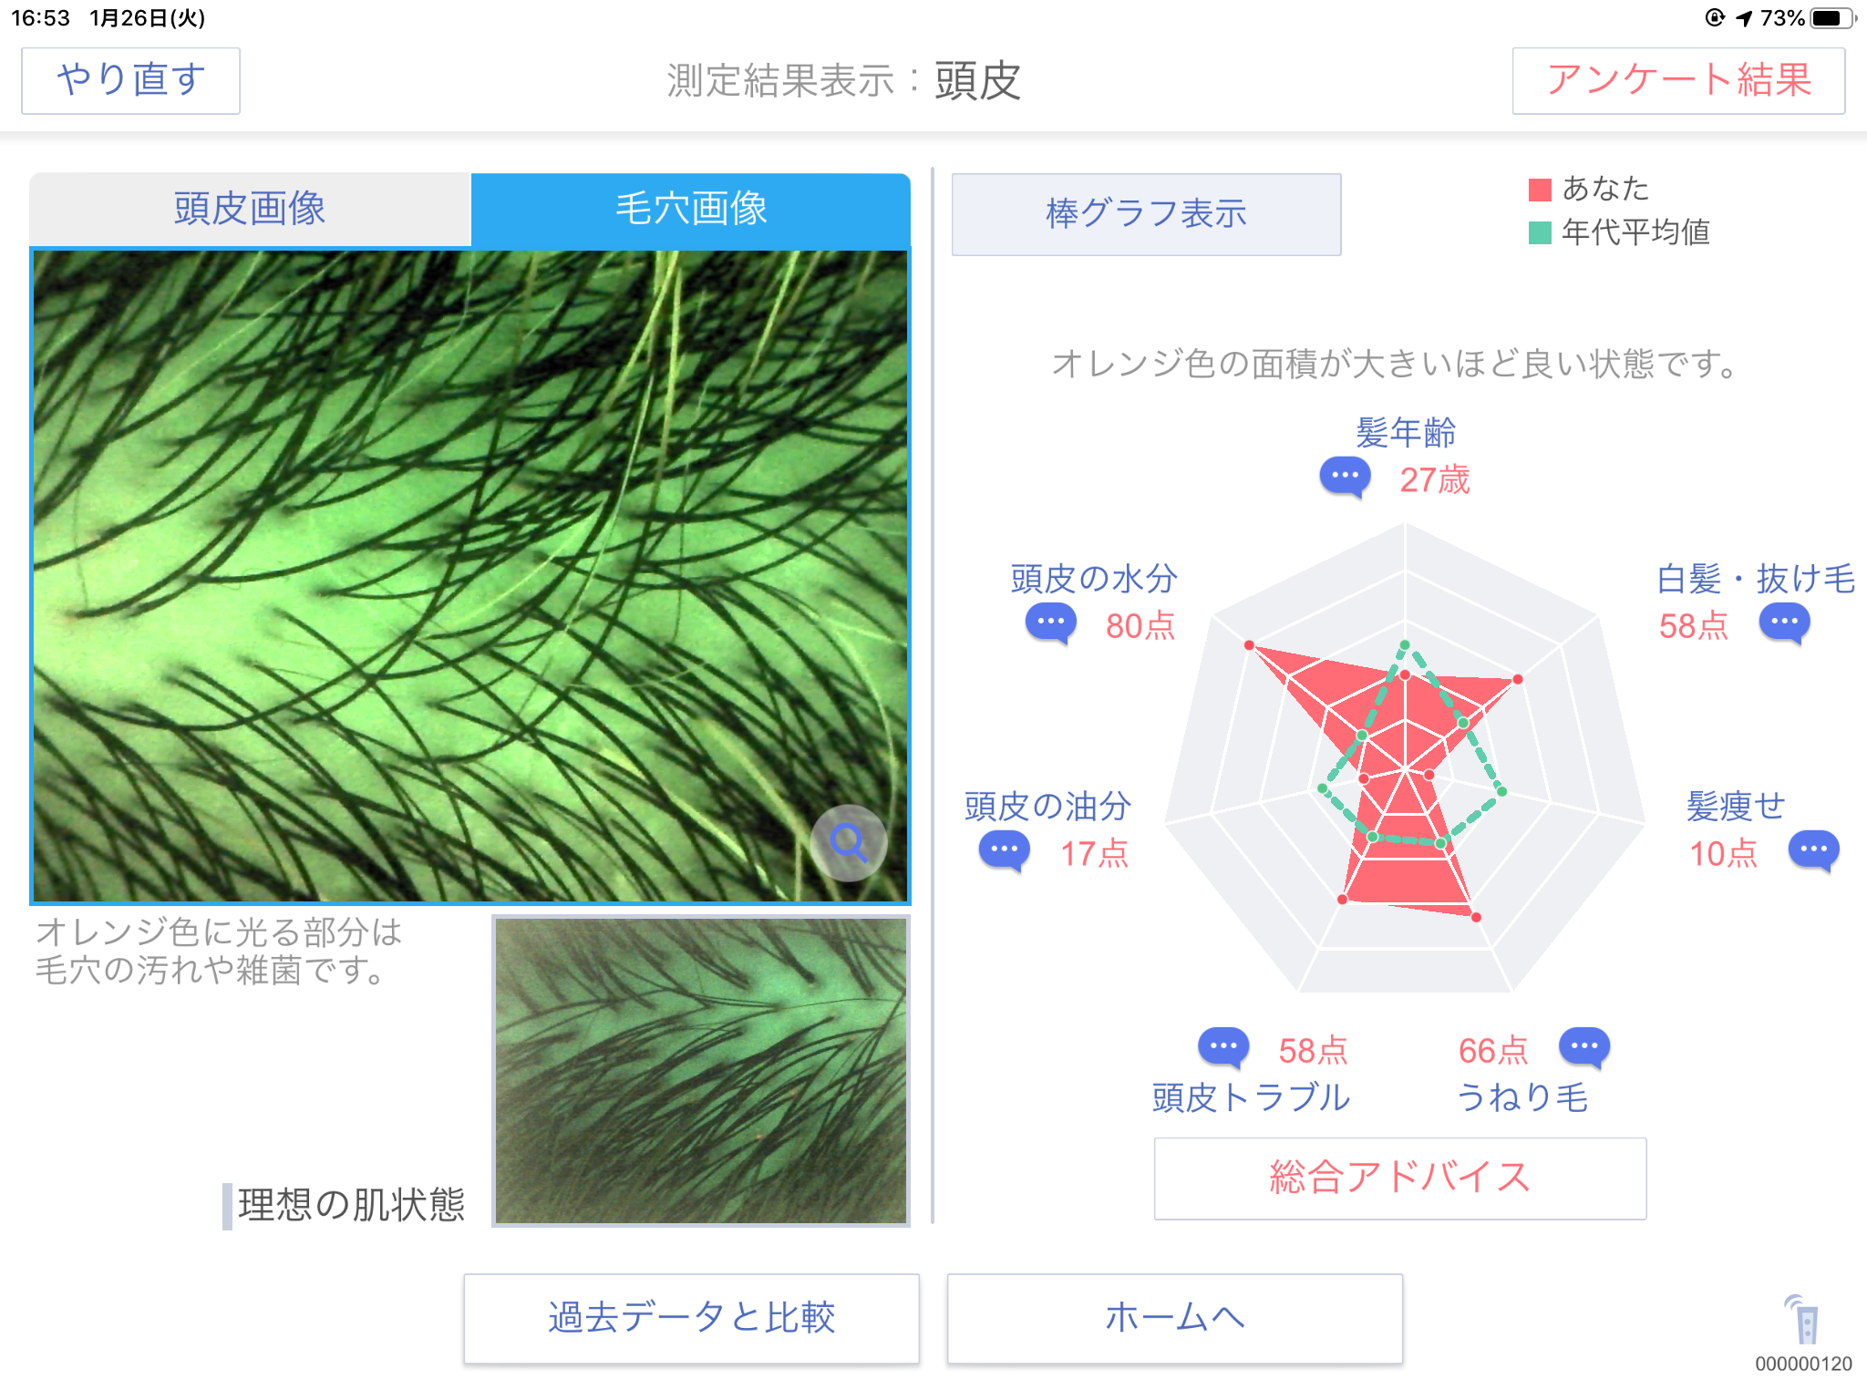Go home with ホームへ button

click(x=1174, y=1318)
